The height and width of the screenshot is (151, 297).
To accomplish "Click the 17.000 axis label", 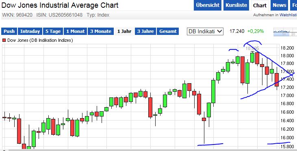I will click(x=288, y=95).
